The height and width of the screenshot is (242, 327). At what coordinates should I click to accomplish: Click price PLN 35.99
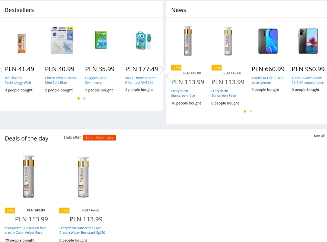pyautogui.click(x=100, y=69)
